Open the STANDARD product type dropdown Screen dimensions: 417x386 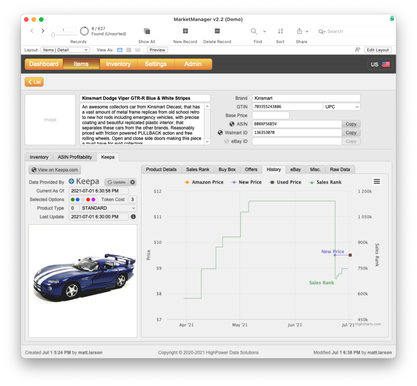click(x=108, y=208)
